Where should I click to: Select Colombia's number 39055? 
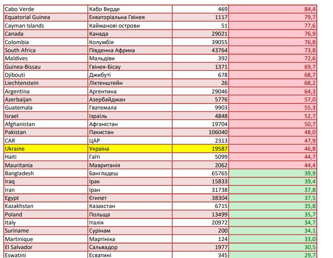(200, 42)
